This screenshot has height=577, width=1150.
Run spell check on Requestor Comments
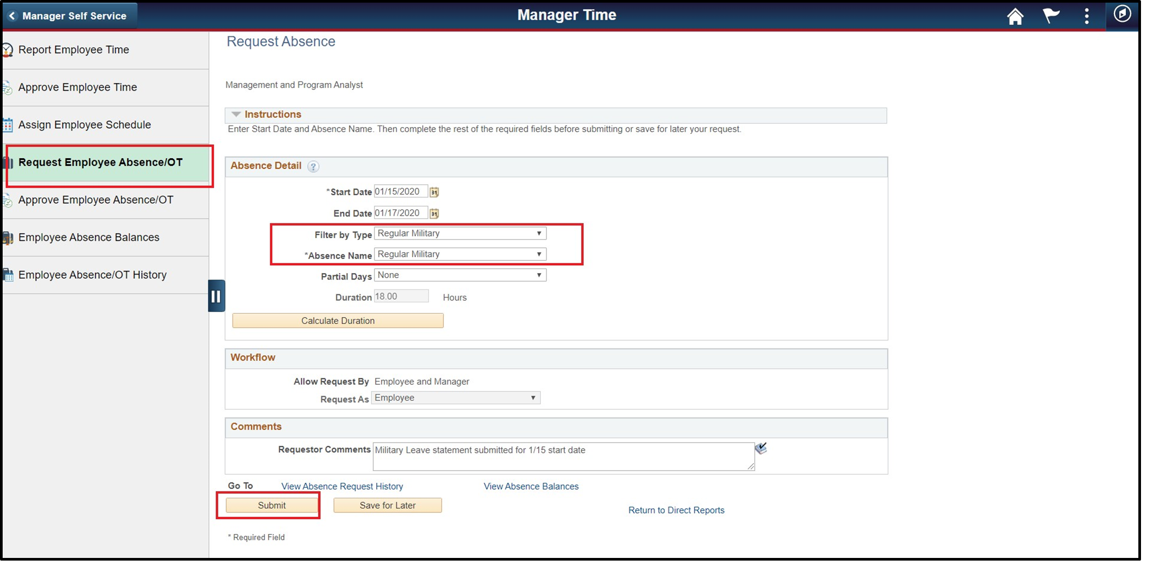click(761, 448)
